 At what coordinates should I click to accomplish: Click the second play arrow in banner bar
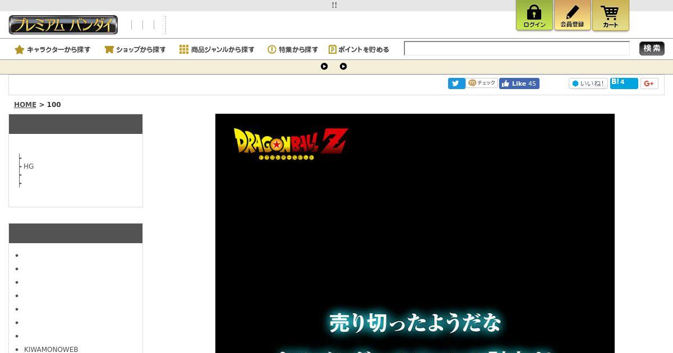[x=343, y=66]
